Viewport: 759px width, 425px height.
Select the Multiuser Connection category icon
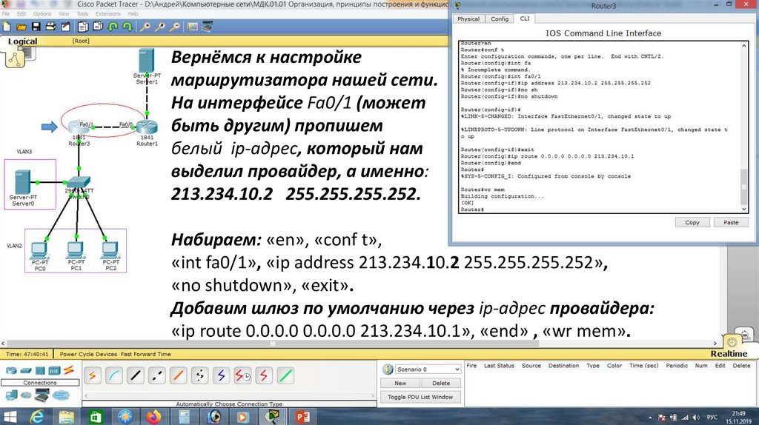click(x=61, y=396)
